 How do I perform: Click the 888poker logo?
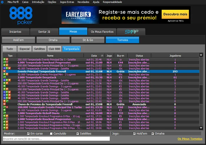[x=21, y=16]
